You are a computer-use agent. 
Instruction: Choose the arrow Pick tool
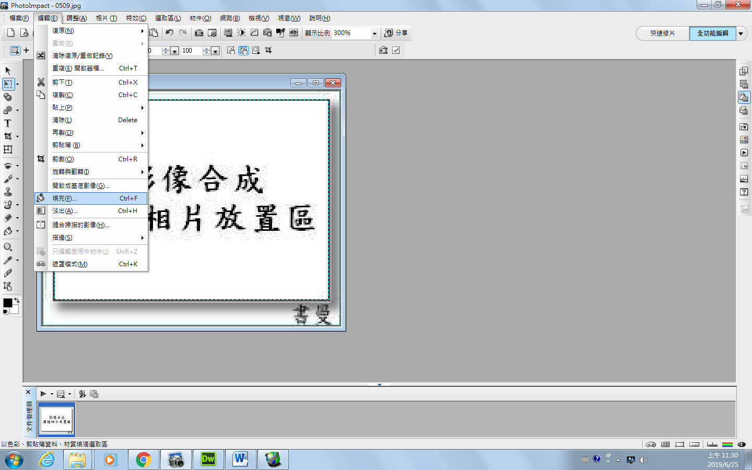click(8, 70)
